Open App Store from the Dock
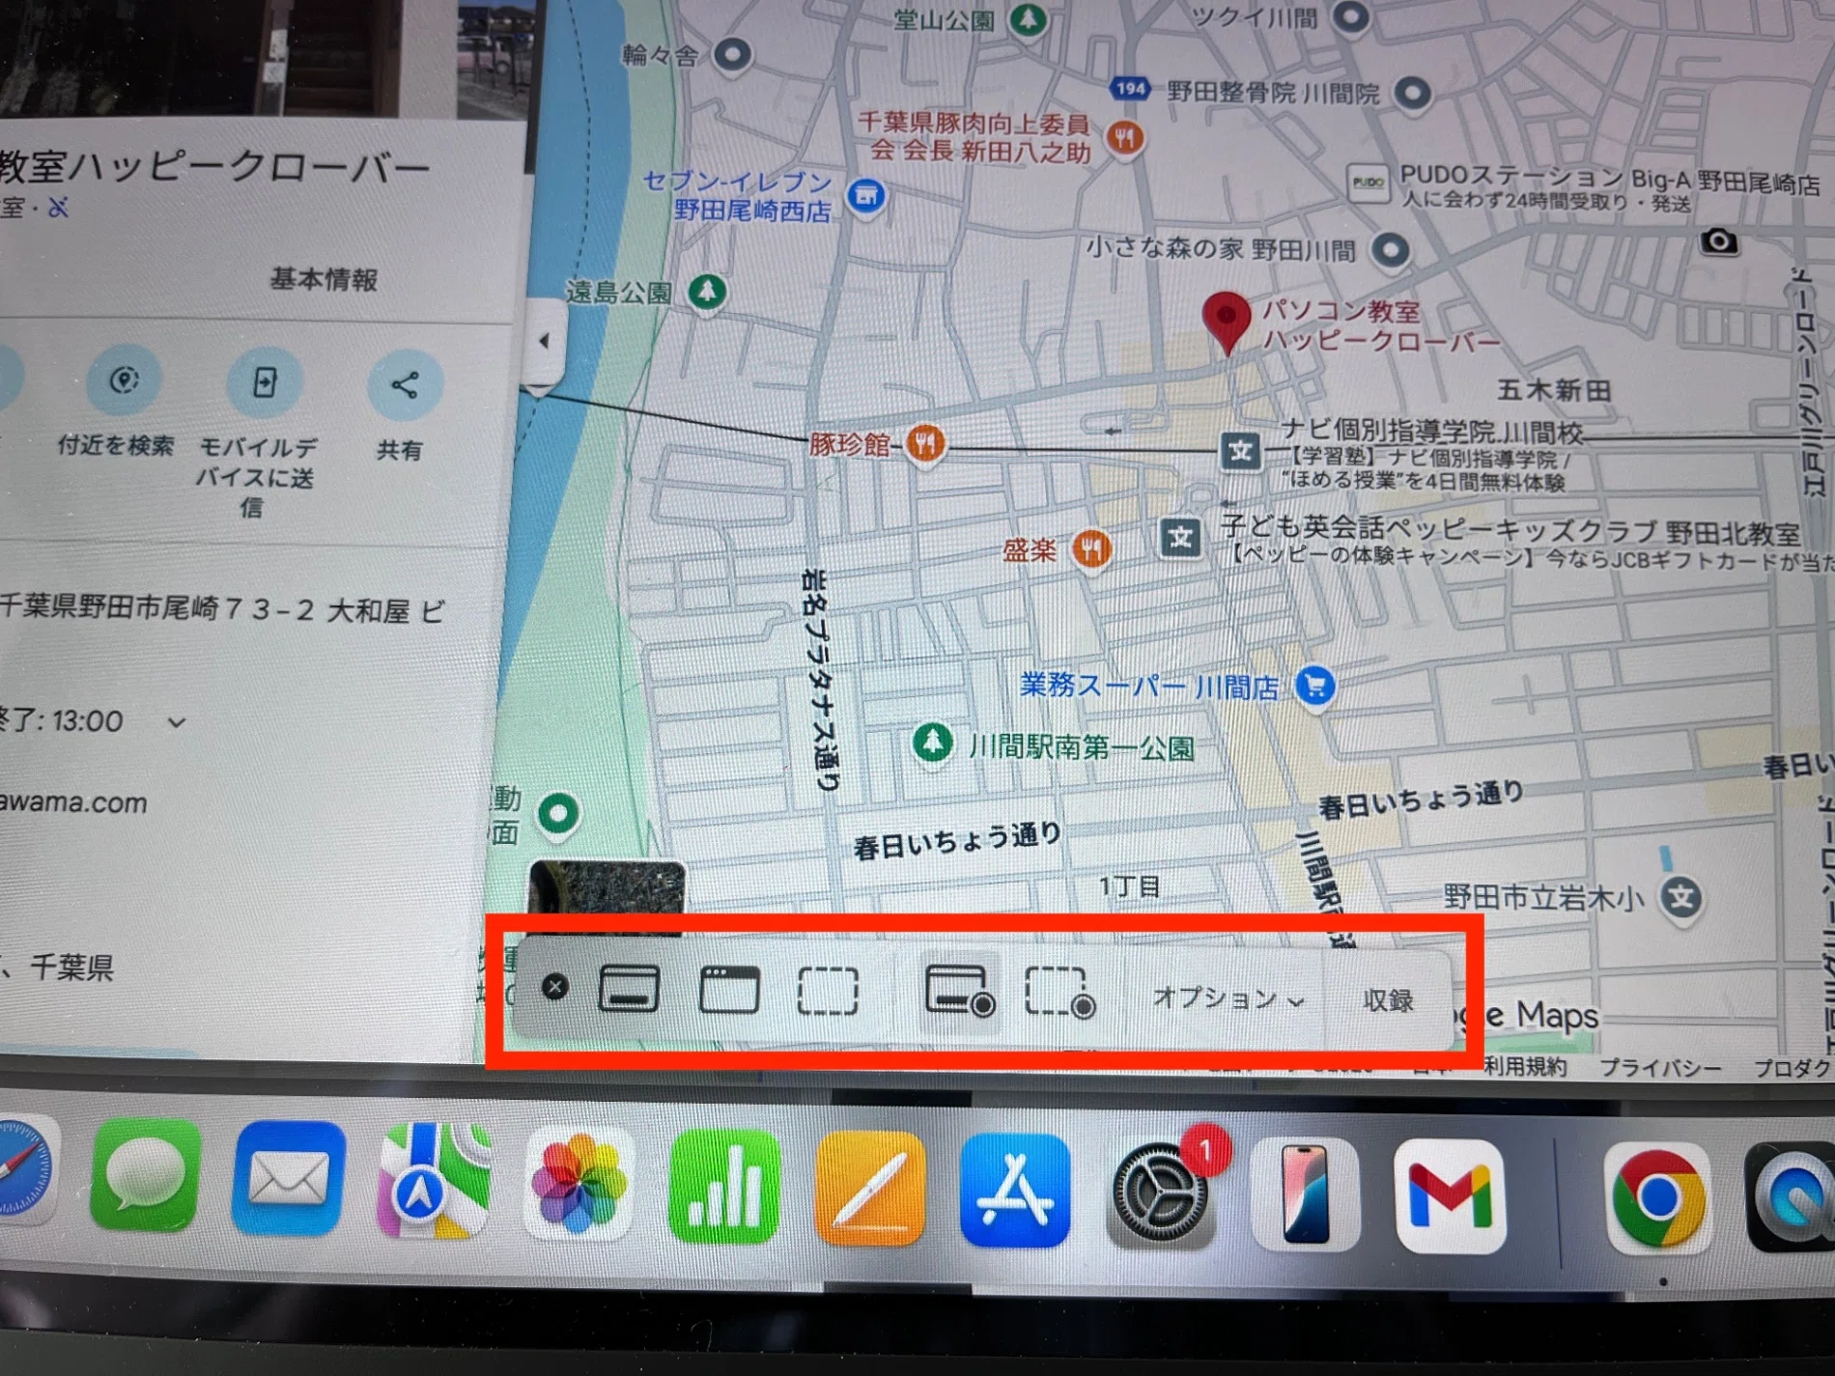The width and height of the screenshot is (1835, 1376). pyautogui.click(x=1015, y=1192)
